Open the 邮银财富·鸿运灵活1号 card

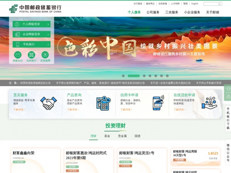[142, 161]
